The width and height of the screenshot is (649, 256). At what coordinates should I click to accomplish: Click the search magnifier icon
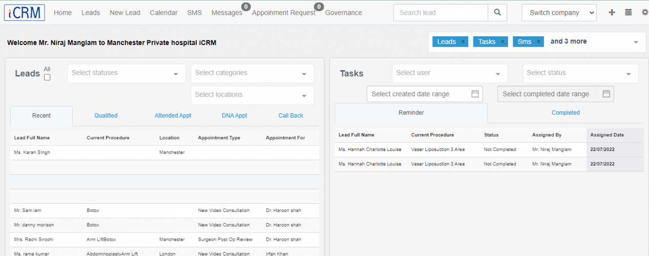click(497, 13)
